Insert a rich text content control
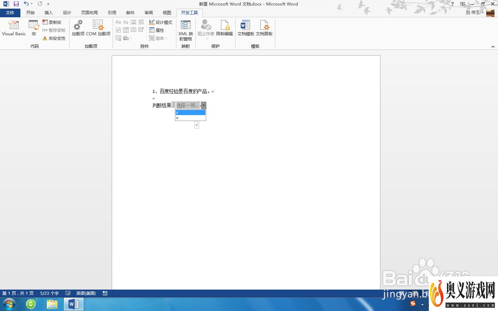The image size is (498, 311). click(x=118, y=22)
